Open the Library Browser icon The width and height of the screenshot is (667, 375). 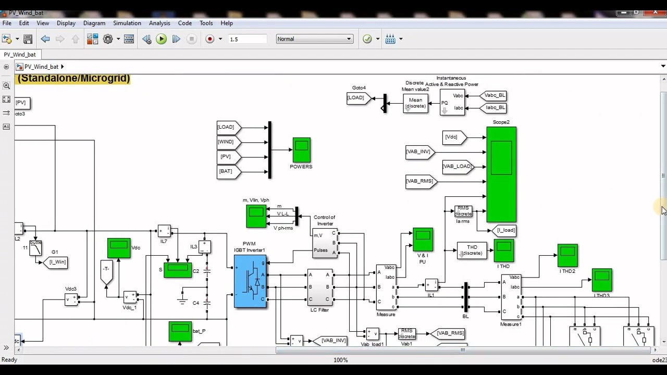(x=93, y=39)
